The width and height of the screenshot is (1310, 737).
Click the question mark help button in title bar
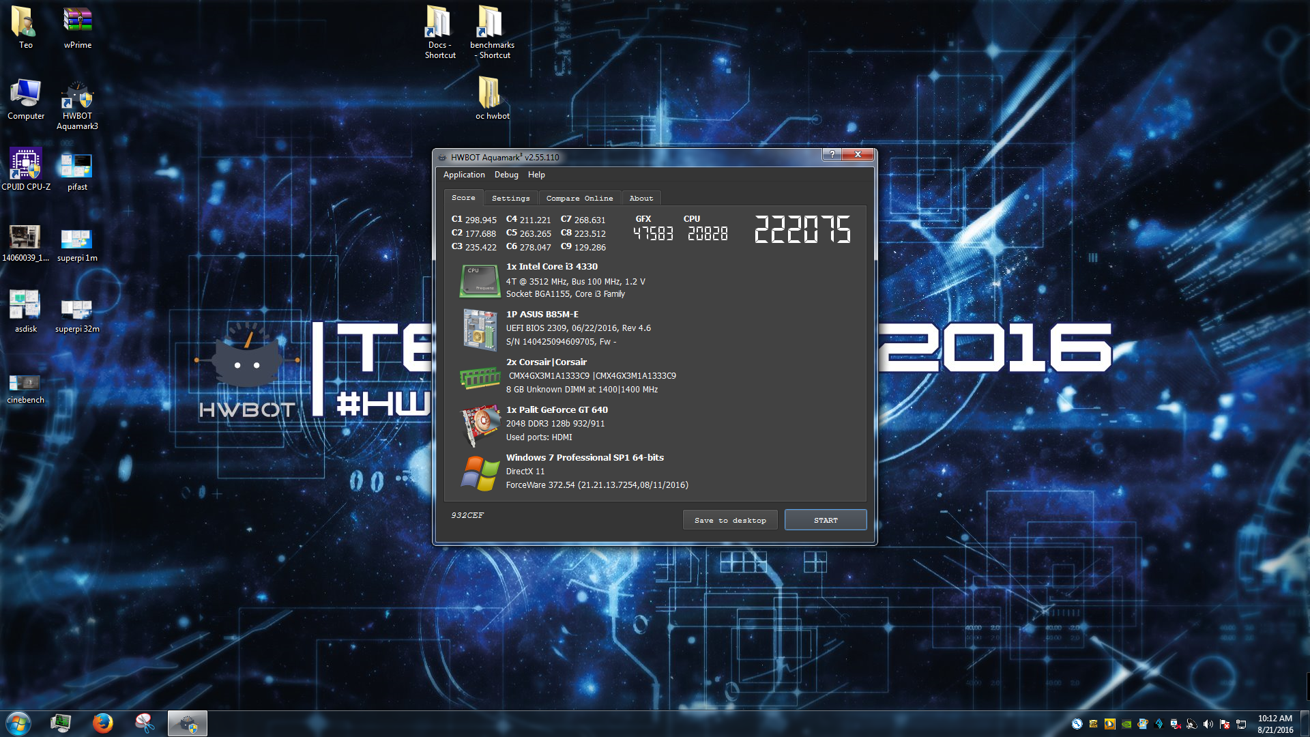[x=831, y=154]
